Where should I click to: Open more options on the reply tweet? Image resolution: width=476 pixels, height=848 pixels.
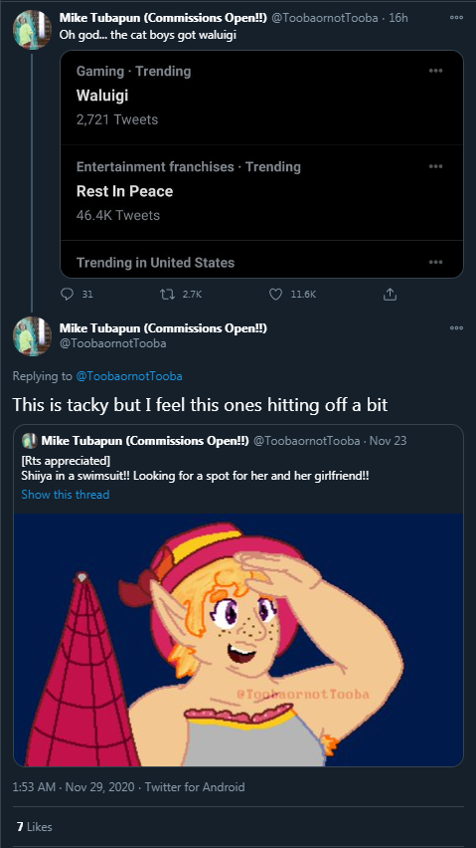(x=456, y=327)
